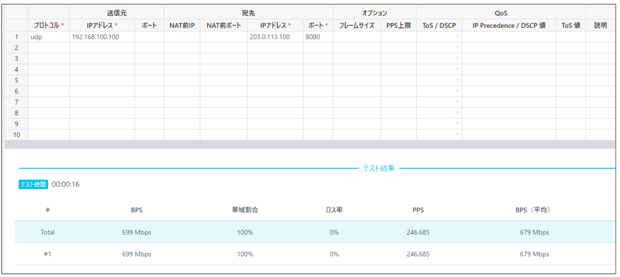Click the IP Precedence / DSCP 値 column header
The image size is (620, 277).
(x=508, y=25)
